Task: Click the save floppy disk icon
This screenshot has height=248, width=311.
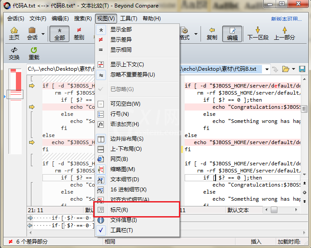Action: point(302,69)
